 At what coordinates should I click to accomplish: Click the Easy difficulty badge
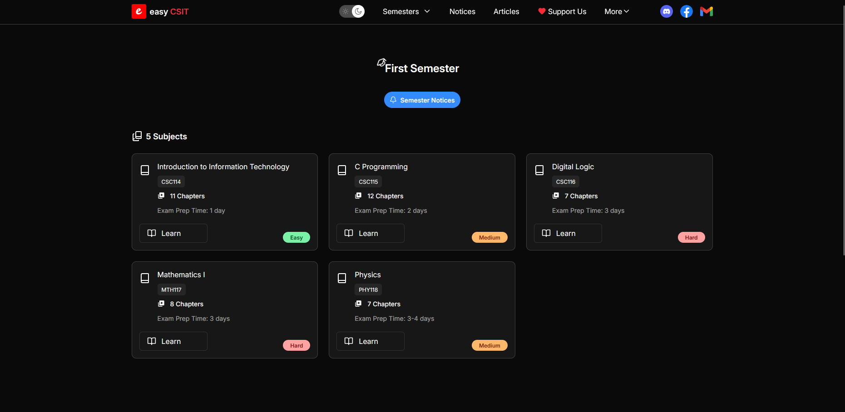(x=296, y=237)
